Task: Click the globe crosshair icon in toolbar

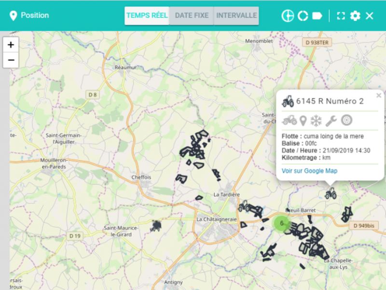Action: click(x=288, y=16)
